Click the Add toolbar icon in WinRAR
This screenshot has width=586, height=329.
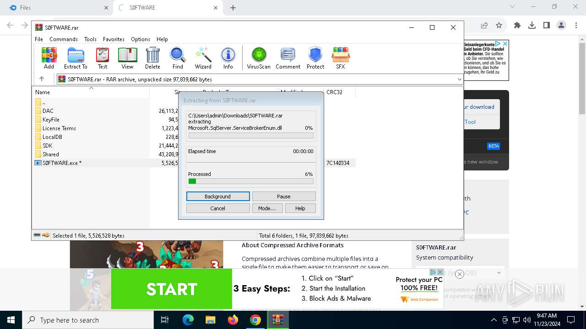(x=49, y=58)
